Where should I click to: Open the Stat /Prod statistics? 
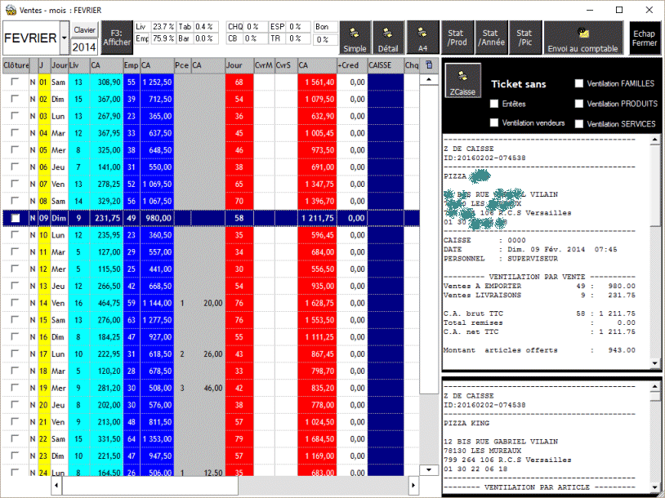(x=457, y=38)
